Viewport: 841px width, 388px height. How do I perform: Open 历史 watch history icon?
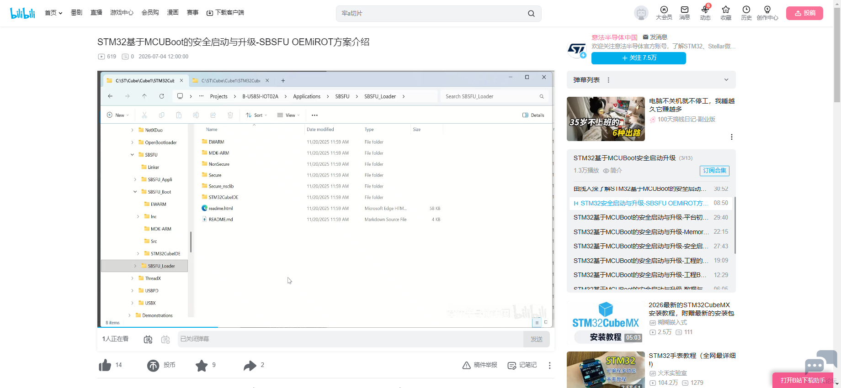tap(746, 13)
